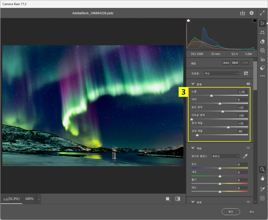Open Camera Raw preferences gear icon
Viewport: 268px width, 220px height.
[x=252, y=13]
